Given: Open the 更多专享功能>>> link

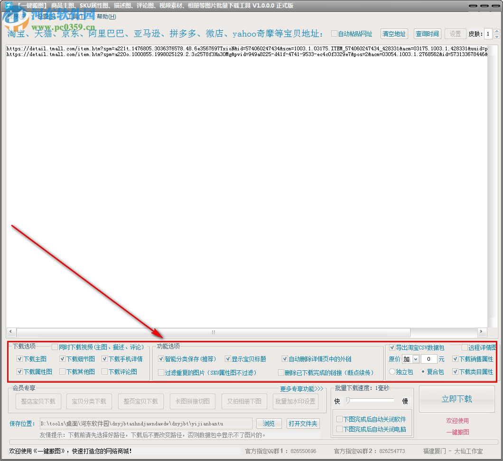Looking at the screenshot, I should [301, 389].
